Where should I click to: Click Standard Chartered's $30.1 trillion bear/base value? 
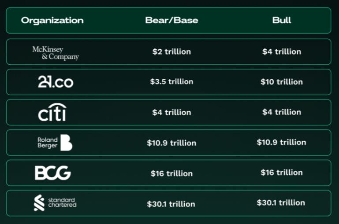point(171,204)
